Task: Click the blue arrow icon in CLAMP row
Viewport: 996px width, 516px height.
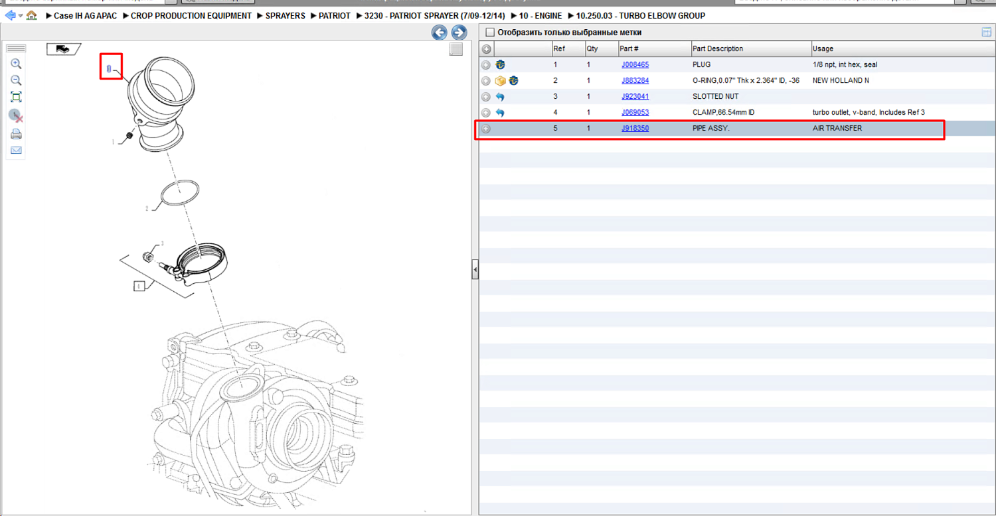Action: [501, 113]
